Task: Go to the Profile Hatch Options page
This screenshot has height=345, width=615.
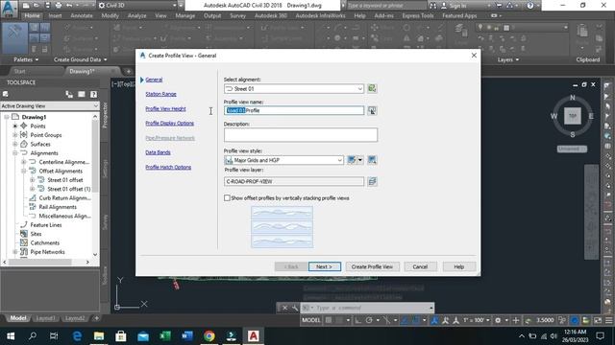Action: 168,167
